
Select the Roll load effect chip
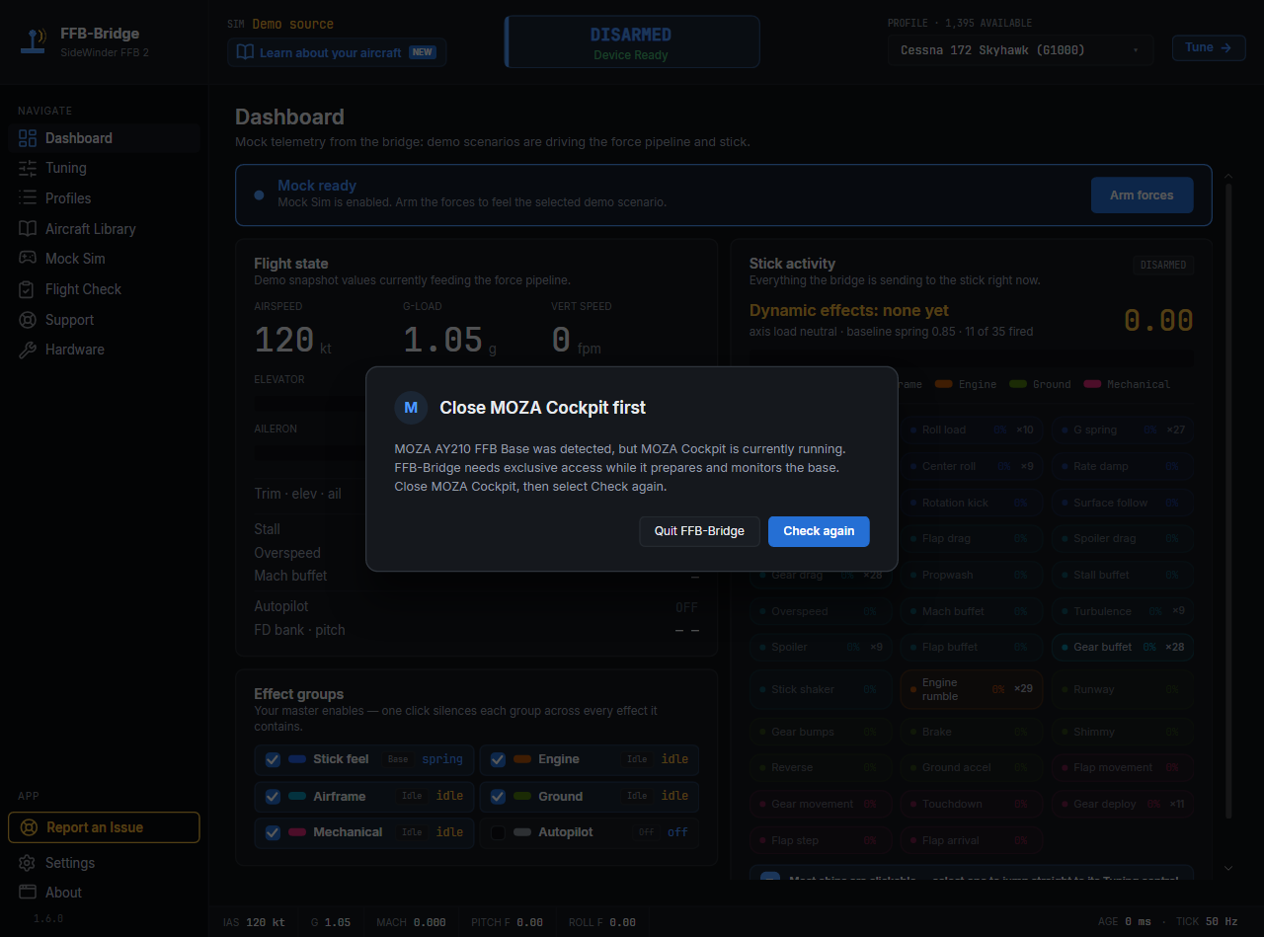pos(972,430)
